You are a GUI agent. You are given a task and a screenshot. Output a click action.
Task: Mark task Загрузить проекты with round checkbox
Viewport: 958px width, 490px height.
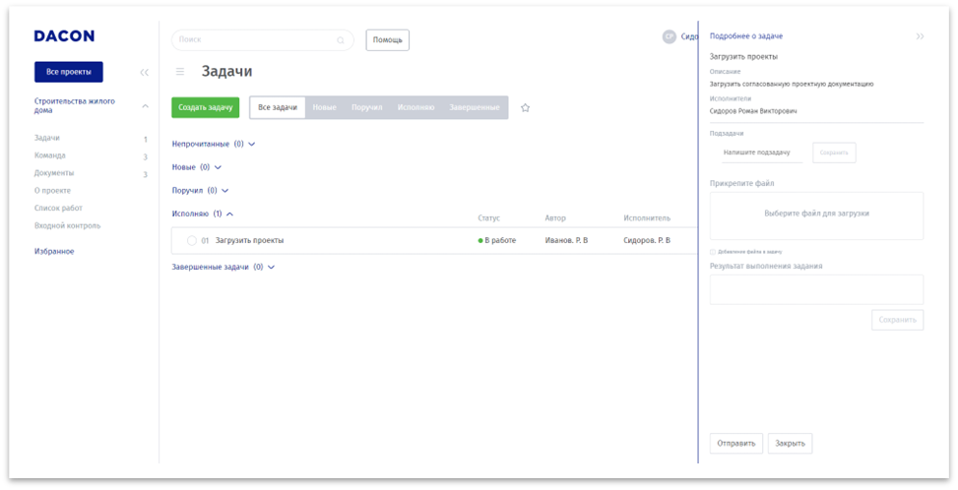pos(191,240)
